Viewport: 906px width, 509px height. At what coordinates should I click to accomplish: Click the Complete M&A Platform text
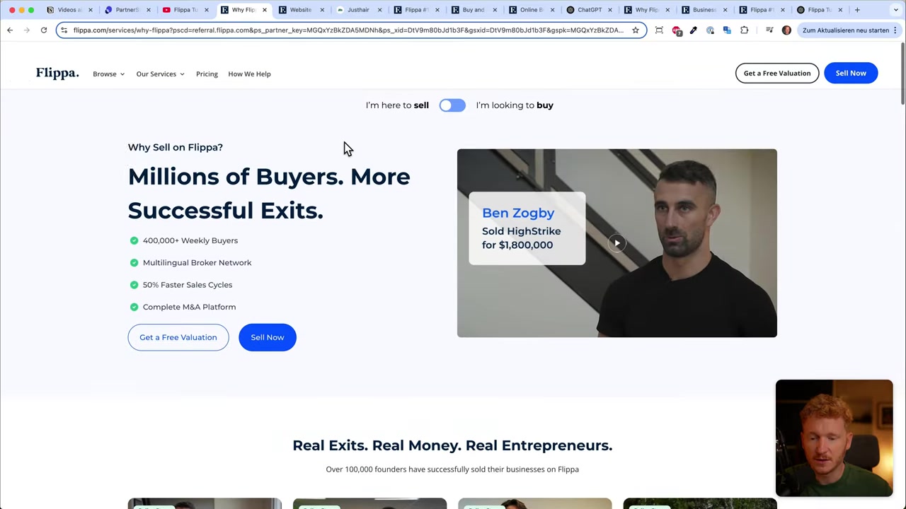tap(189, 307)
